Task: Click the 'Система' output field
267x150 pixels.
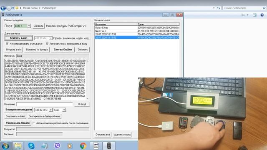Action: pyautogui.click(x=39, y=134)
